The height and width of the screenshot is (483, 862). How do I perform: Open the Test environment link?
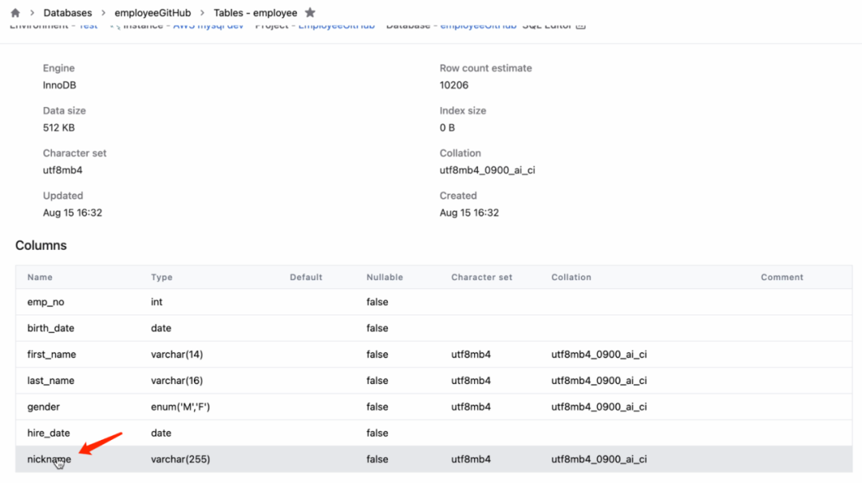coord(88,26)
